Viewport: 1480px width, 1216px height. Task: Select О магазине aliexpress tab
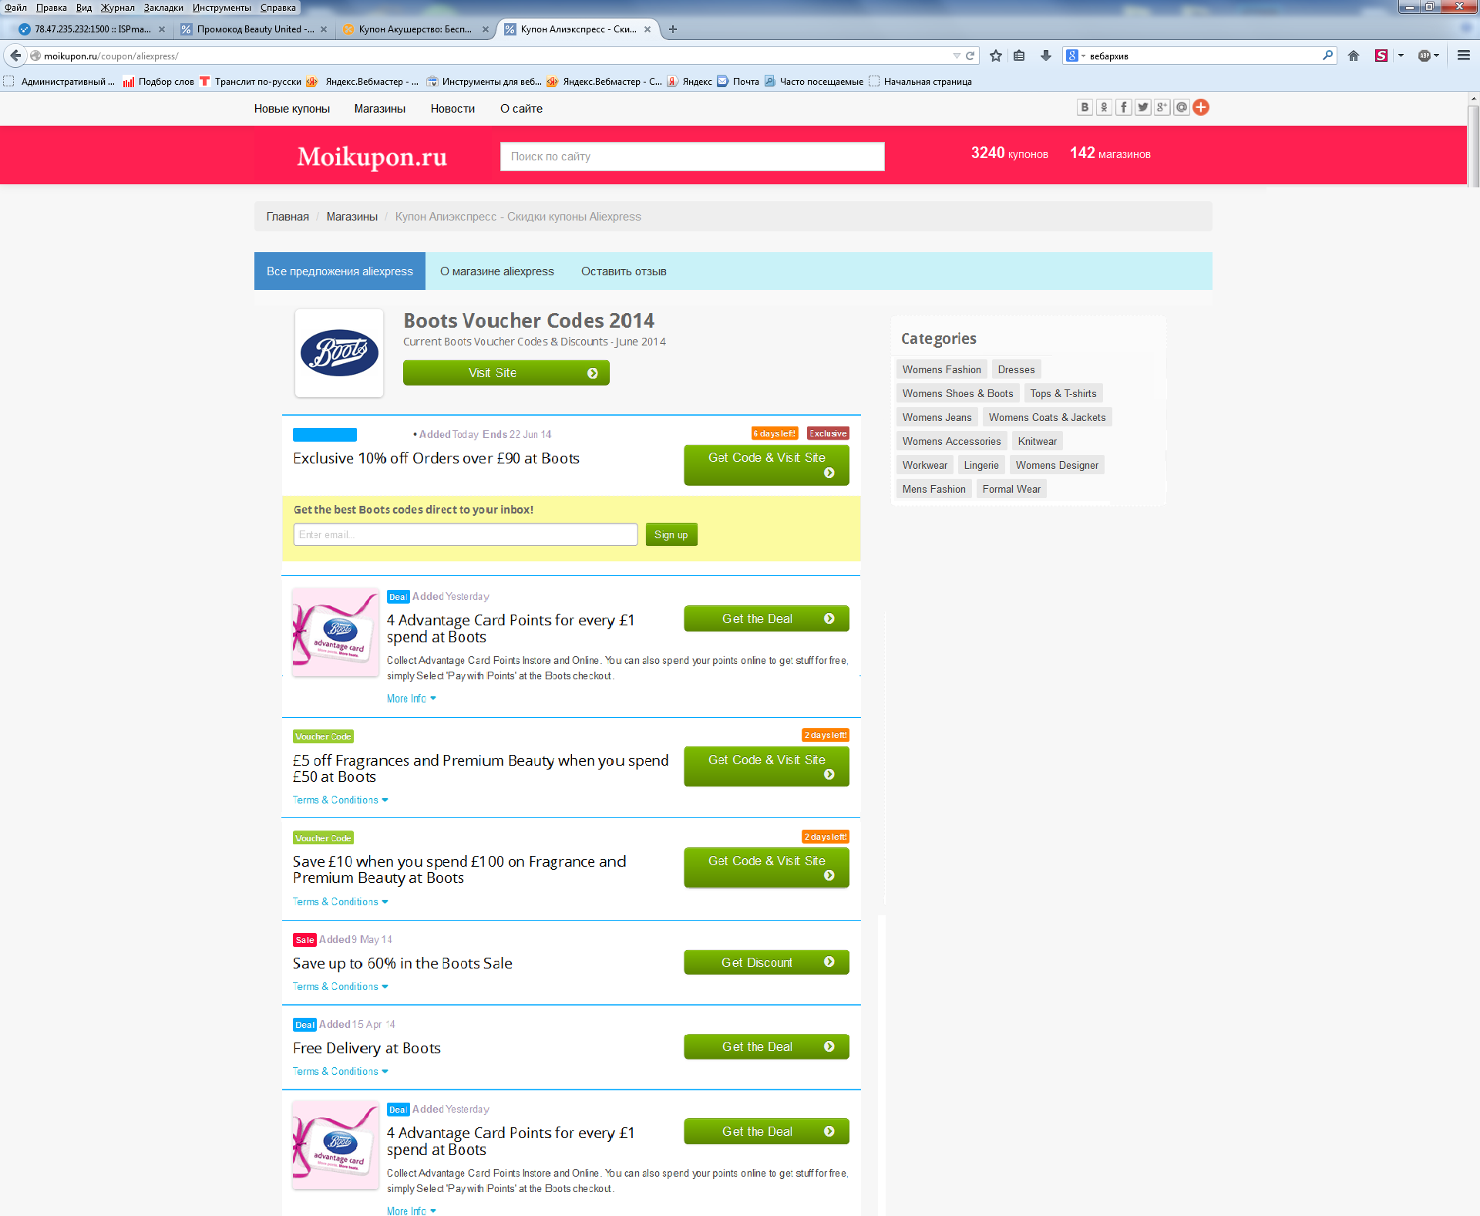[x=497, y=271]
